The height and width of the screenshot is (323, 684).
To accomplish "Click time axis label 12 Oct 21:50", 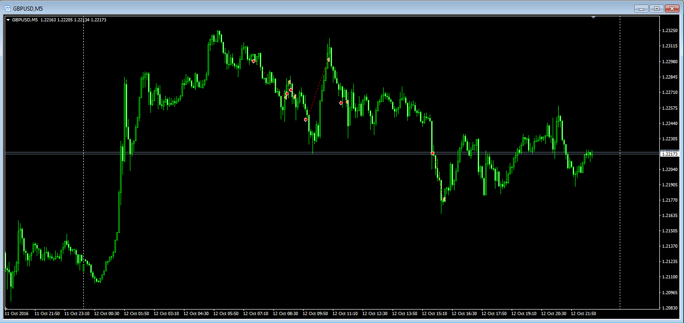I will pyautogui.click(x=583, y=314).
